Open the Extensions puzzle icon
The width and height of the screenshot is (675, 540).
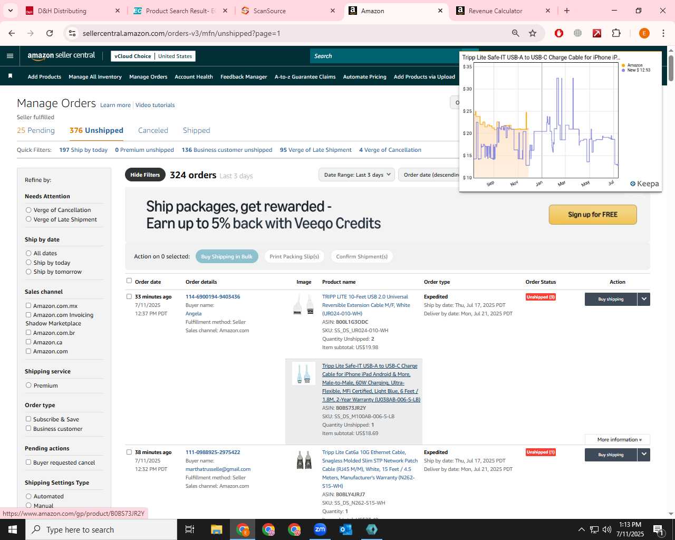(x=616, y=33)
